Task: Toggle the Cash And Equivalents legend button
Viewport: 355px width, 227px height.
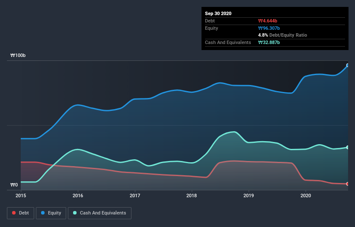Action: pyautogui.click(x=99, y=213)
